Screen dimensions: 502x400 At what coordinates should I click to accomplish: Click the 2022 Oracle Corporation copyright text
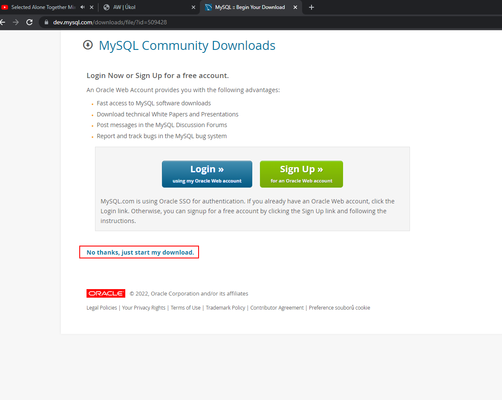coord(189,293)
